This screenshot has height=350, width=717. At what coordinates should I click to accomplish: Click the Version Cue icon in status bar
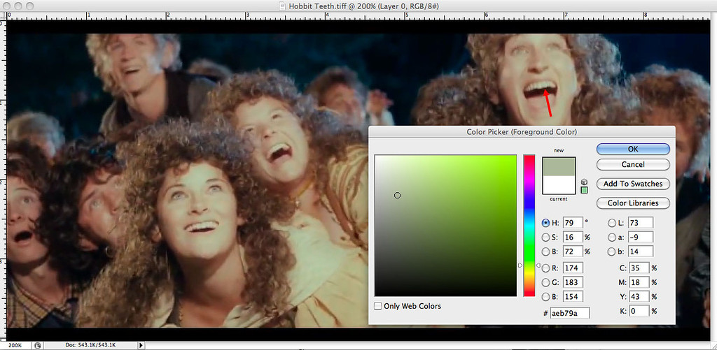(38, 345)
